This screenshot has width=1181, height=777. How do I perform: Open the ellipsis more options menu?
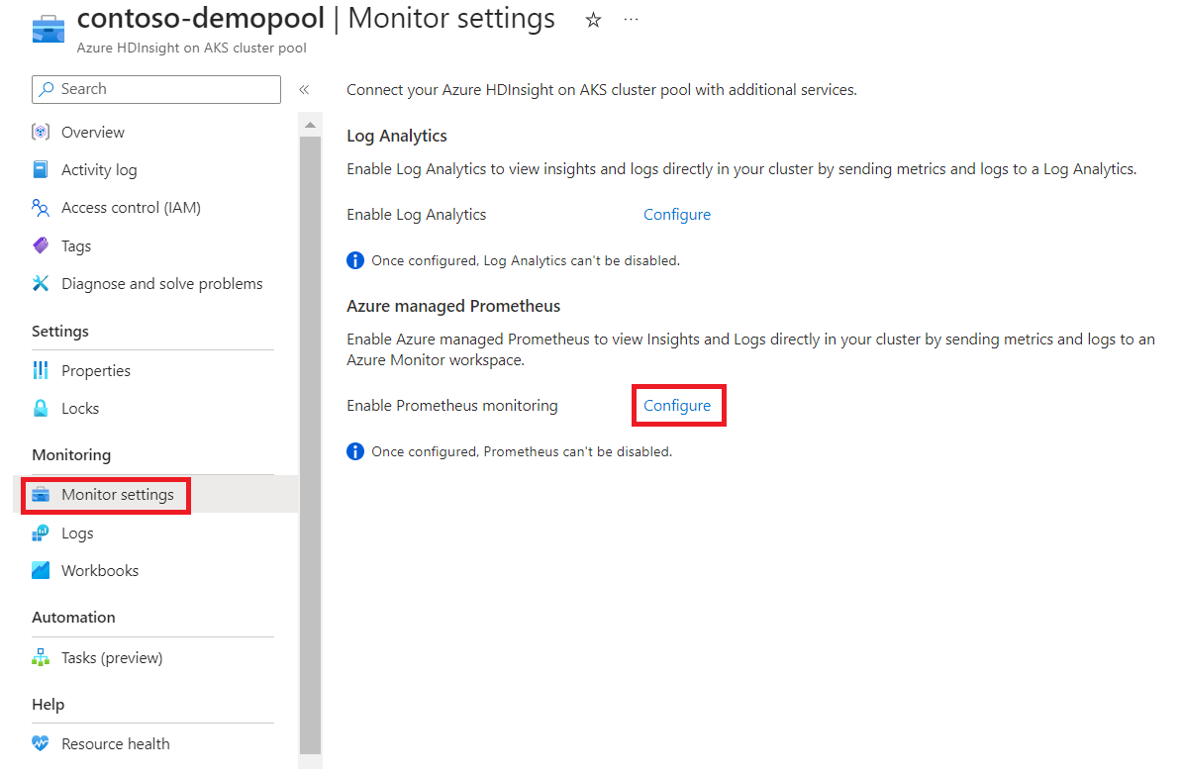coord(632,20)
